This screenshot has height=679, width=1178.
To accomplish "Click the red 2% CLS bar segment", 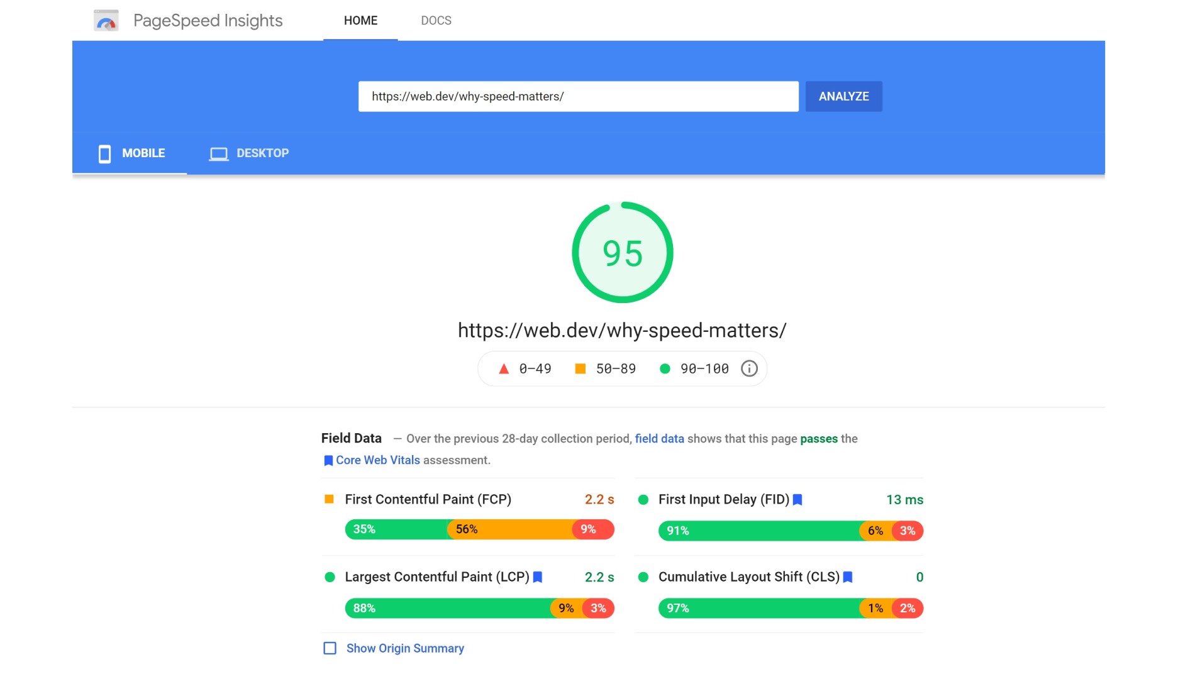I will pos(908,608).
